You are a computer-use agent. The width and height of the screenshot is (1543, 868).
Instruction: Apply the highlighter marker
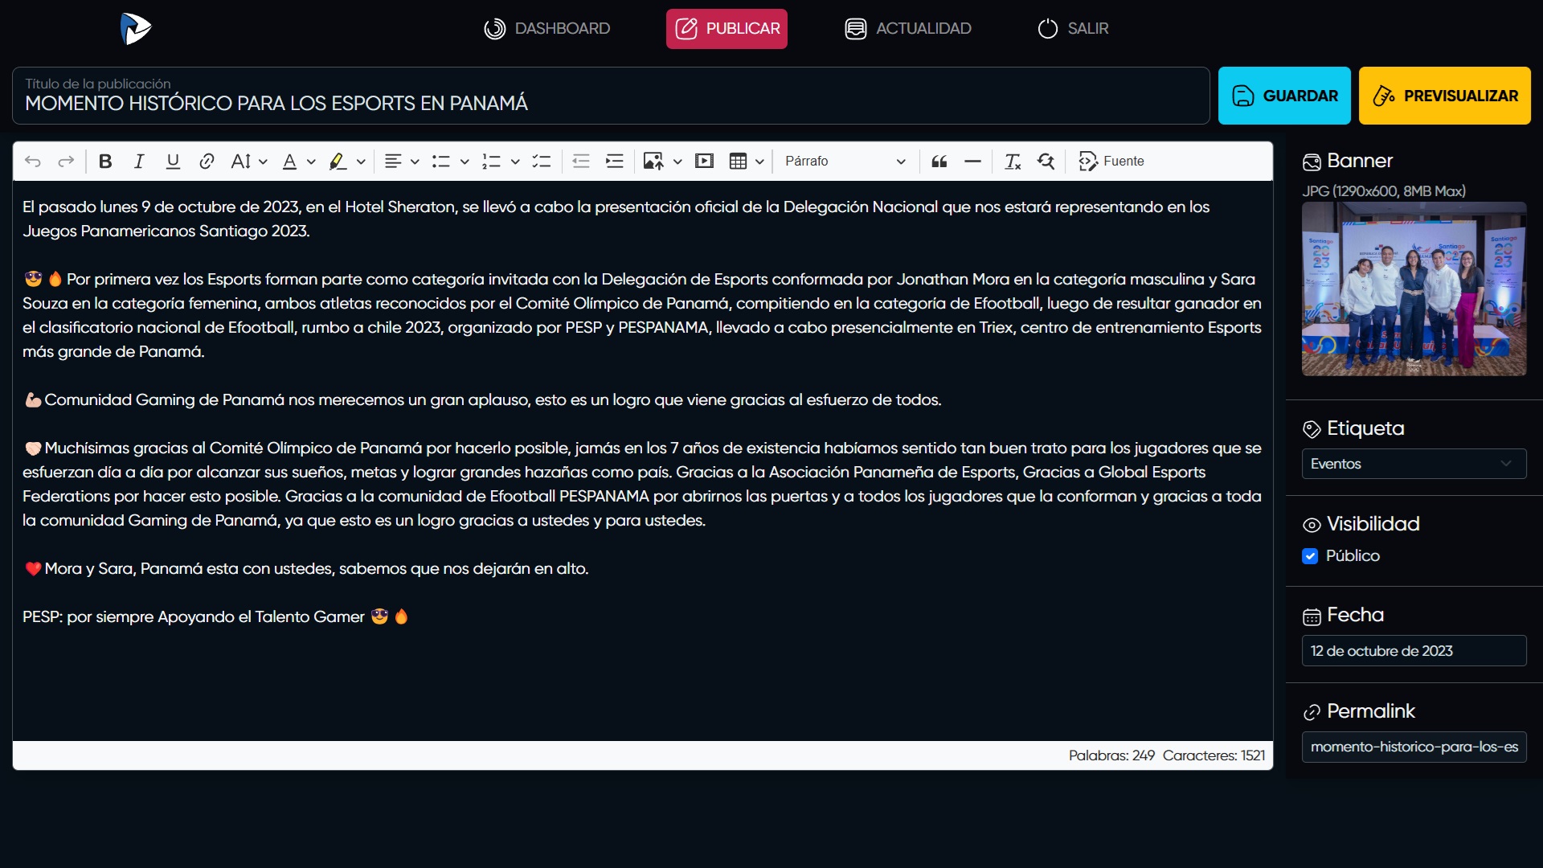click(x=338, y=162)
